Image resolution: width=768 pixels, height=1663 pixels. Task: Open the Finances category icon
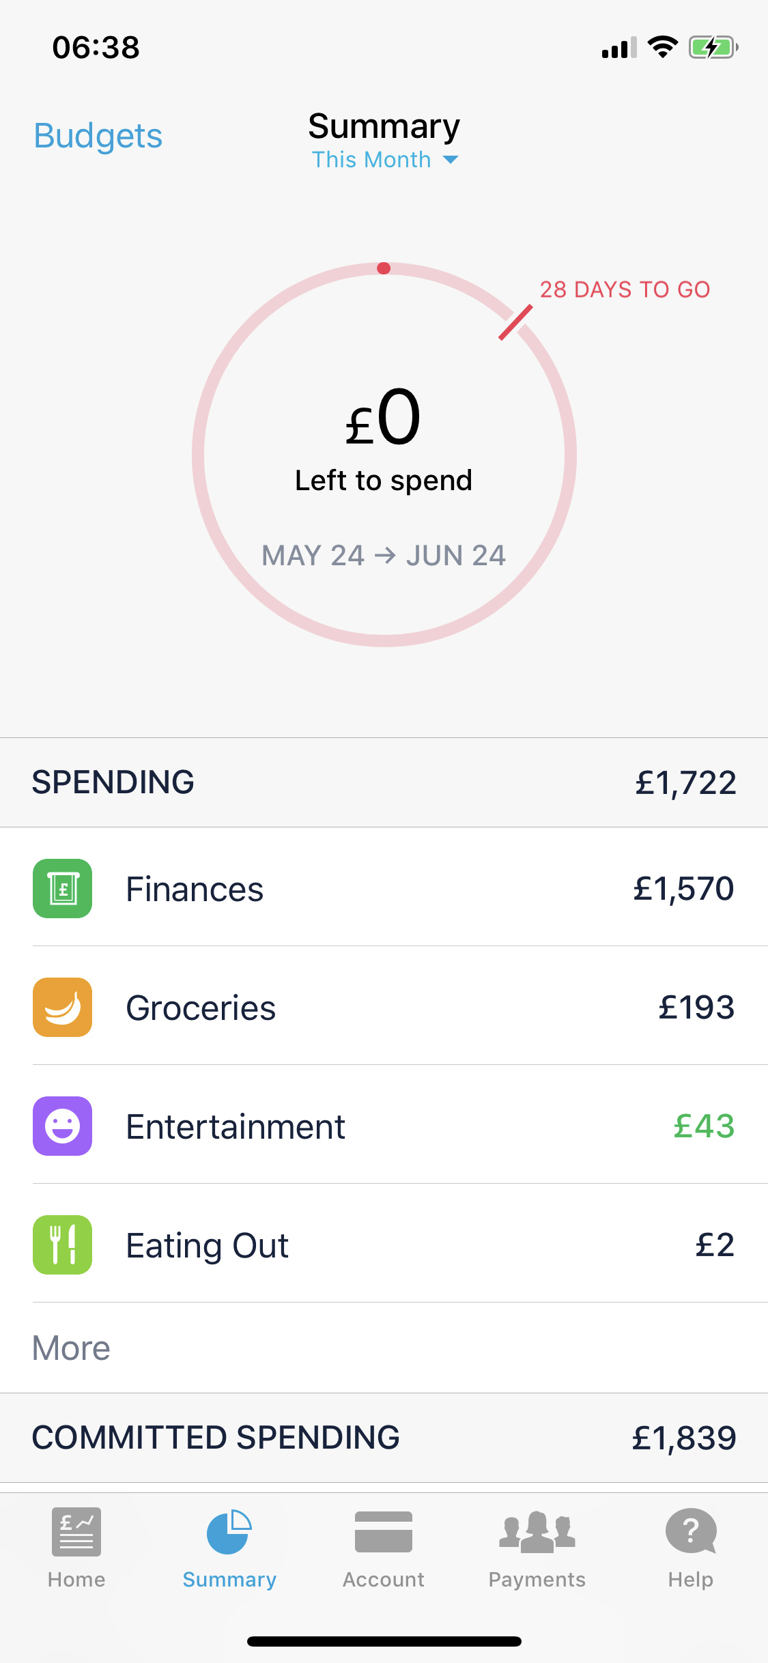pyautogui.click(x=63, y=888)
